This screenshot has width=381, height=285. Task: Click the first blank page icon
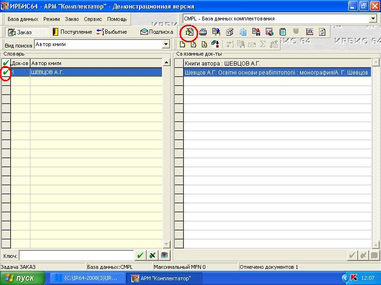pyautogui.click(x=182, y=45)
